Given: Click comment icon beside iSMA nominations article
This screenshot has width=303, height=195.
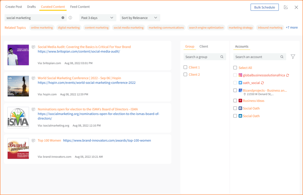Looking at the screenshot, I should tap(33, 109).
